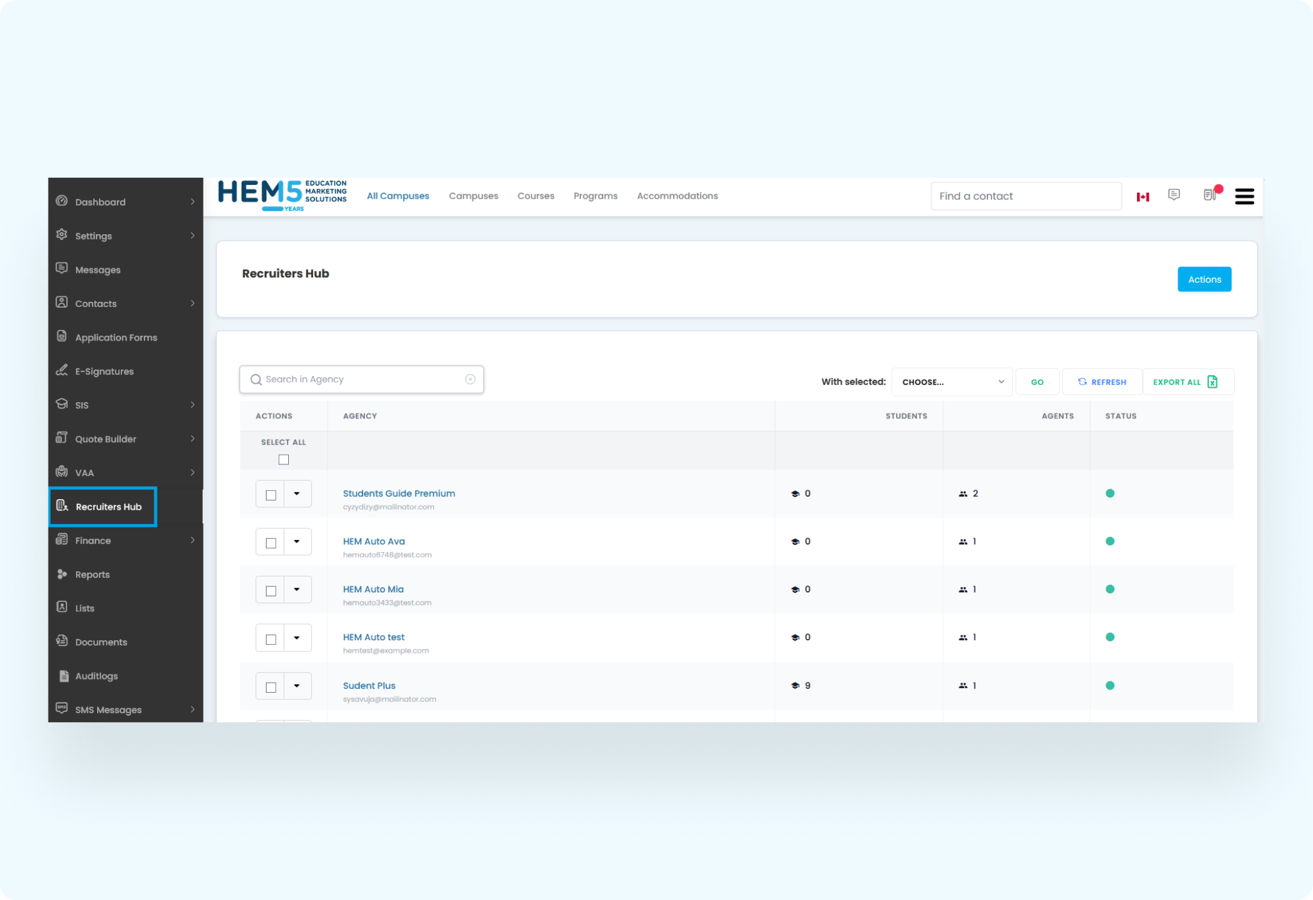Check the Select All checkbox
Image resolution: width=1313 pixels, height=900 pixels.
[284, 460]
